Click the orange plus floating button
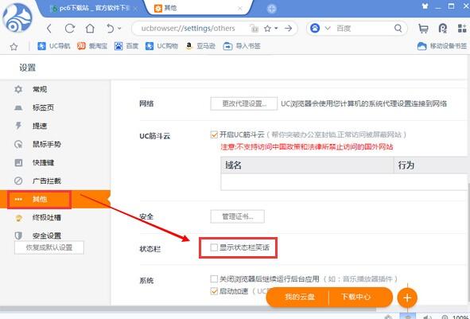This screenshot has height=319, width=470. (x=407, y=298)
